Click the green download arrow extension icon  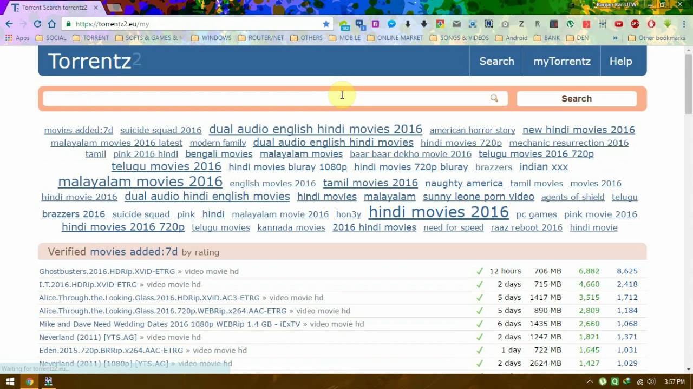click(668, 24)
